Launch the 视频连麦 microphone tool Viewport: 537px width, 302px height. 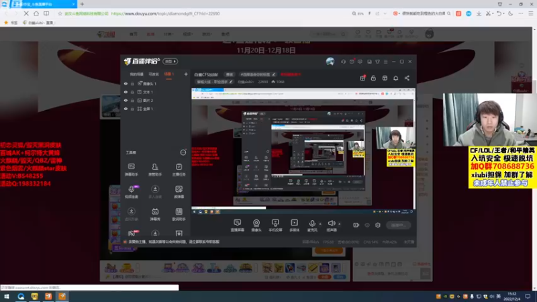click(131, 192)
